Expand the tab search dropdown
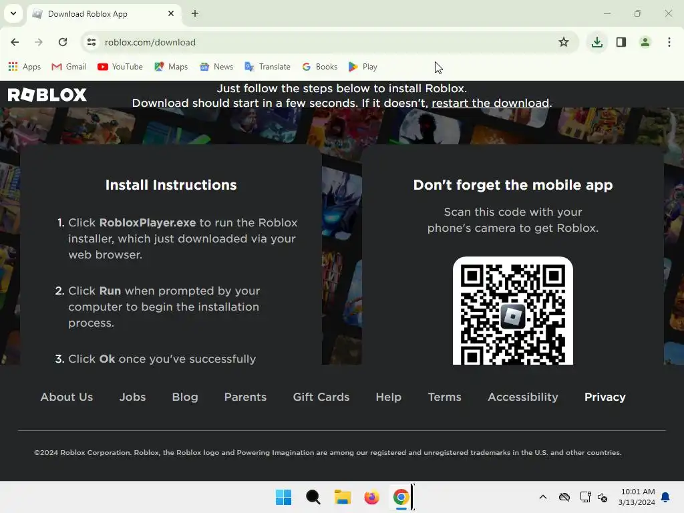The image size is (684, 513). [13, 13]
